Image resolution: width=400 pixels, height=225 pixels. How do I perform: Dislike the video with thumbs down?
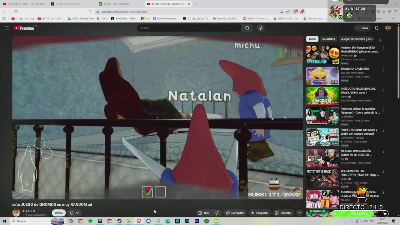pyautogui.click(x=216, y=213)
